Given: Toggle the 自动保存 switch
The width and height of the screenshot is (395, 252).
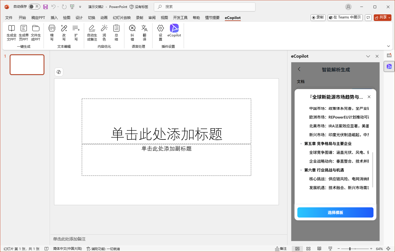Looking at the screenshot, I should coord(34,7).
